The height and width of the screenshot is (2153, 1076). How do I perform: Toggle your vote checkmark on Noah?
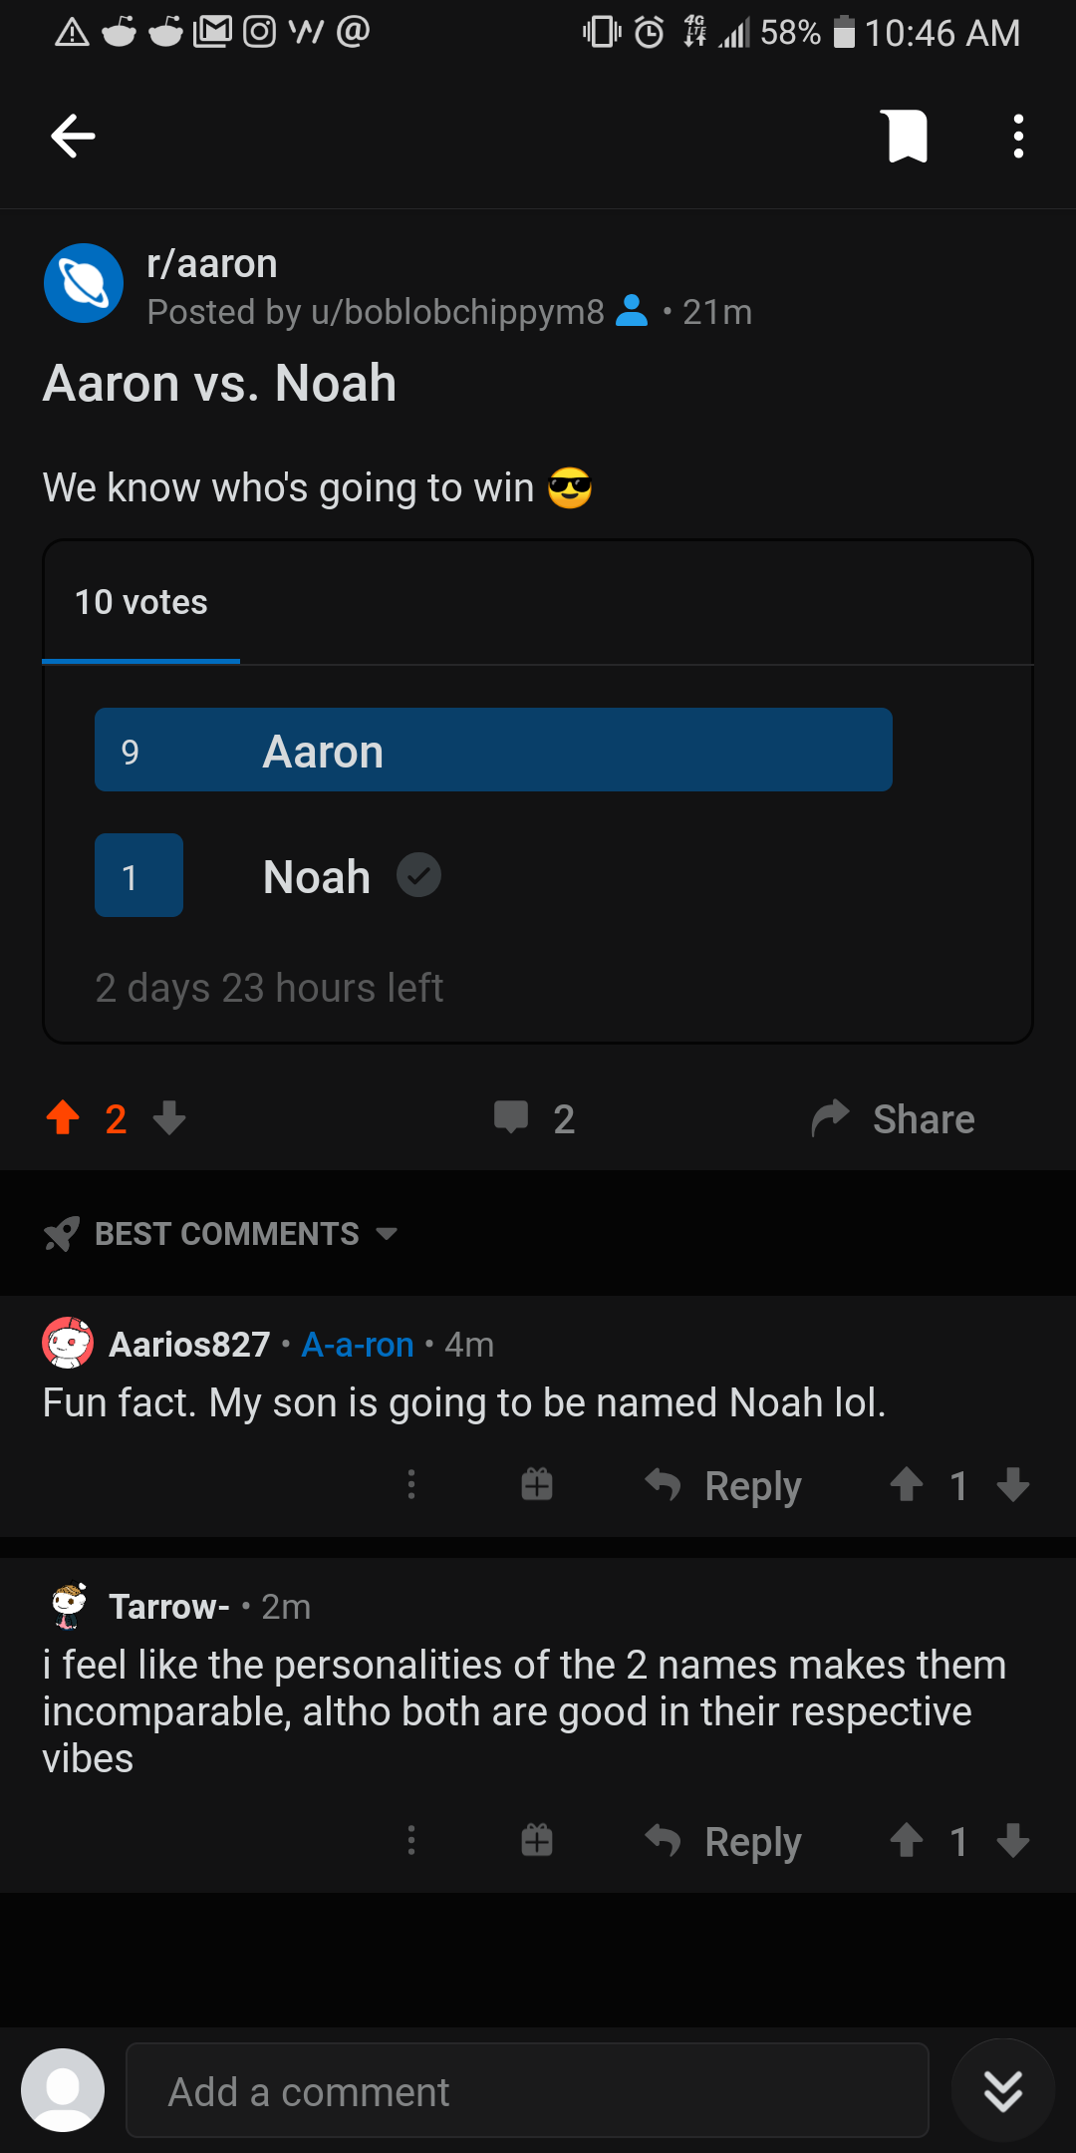click(x=418, y=874)
